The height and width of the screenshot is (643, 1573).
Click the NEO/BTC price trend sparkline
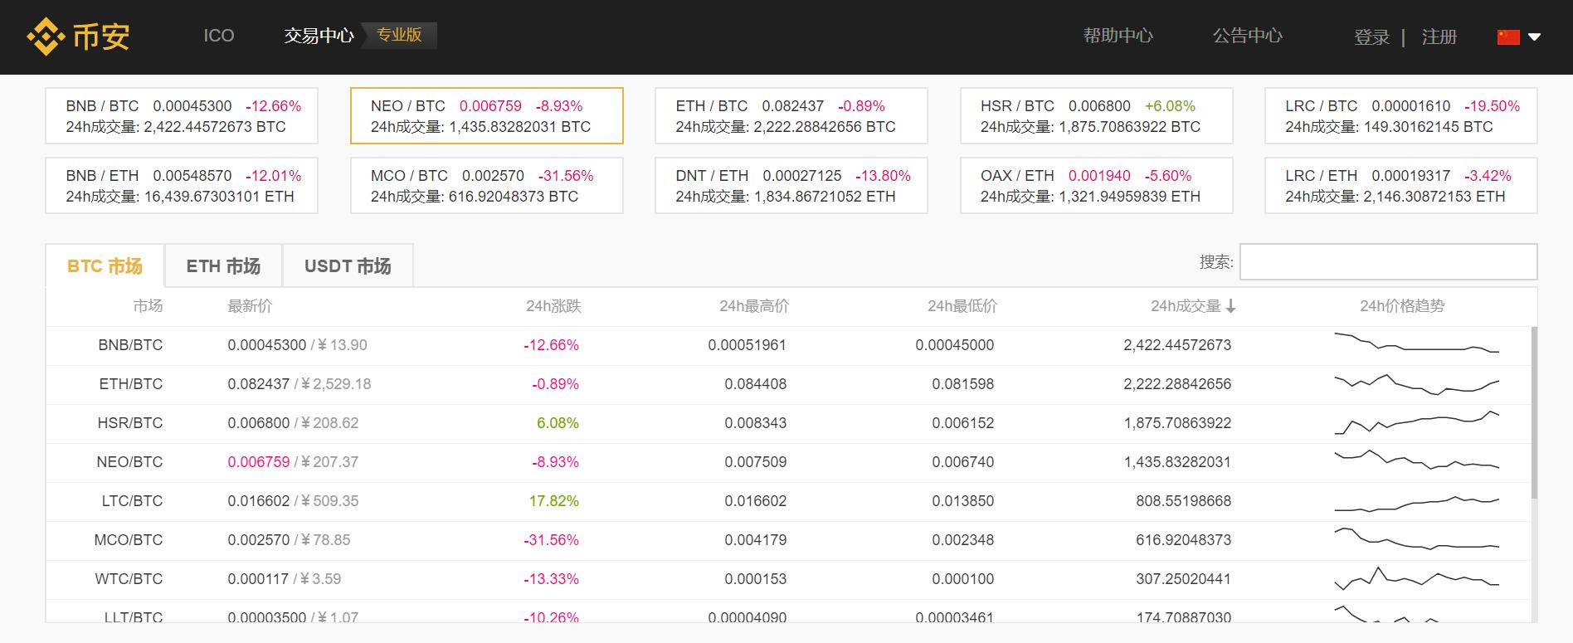pos(1416,460)
